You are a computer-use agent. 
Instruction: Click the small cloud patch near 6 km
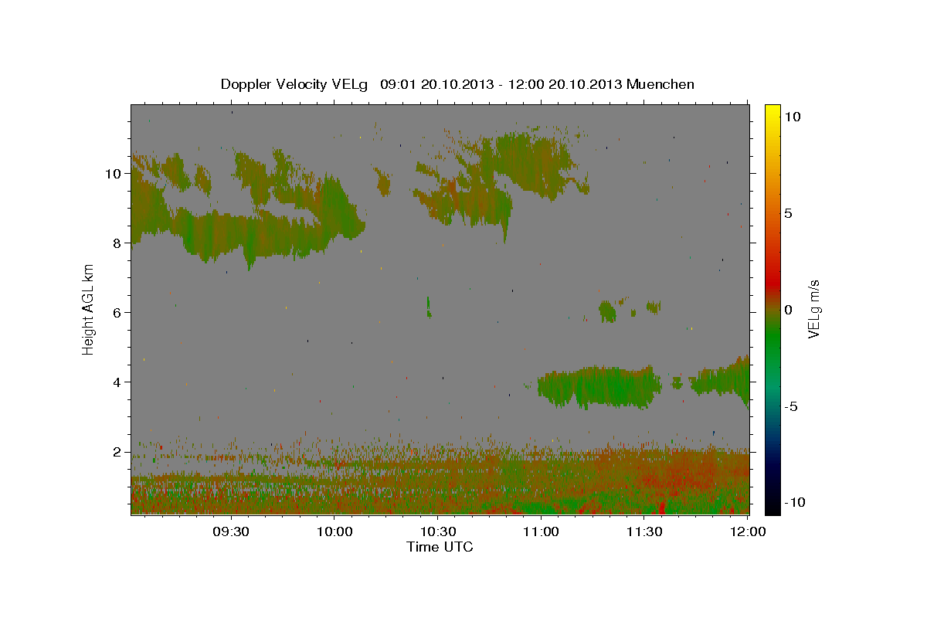[607, 311]
